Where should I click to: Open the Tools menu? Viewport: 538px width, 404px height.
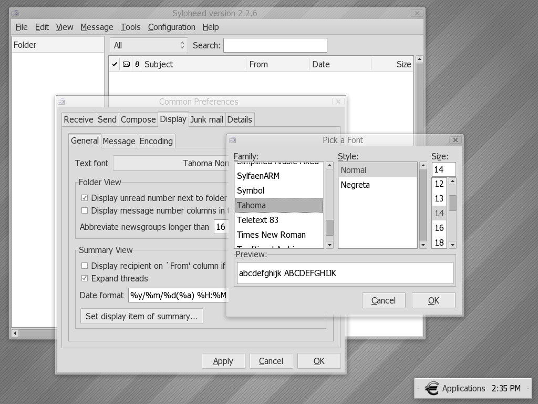click(130, 27)
